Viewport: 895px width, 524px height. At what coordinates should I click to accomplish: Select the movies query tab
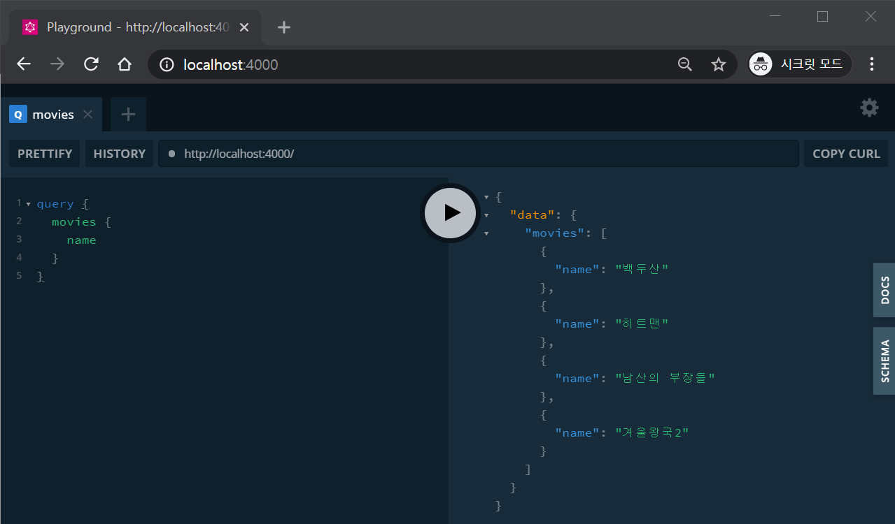(x=50, y=114)
